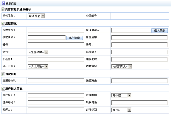Click the 房屋坐落 text field
The image size is (171, 118).
139,37
